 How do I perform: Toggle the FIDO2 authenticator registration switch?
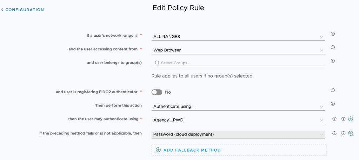point(157,92)
